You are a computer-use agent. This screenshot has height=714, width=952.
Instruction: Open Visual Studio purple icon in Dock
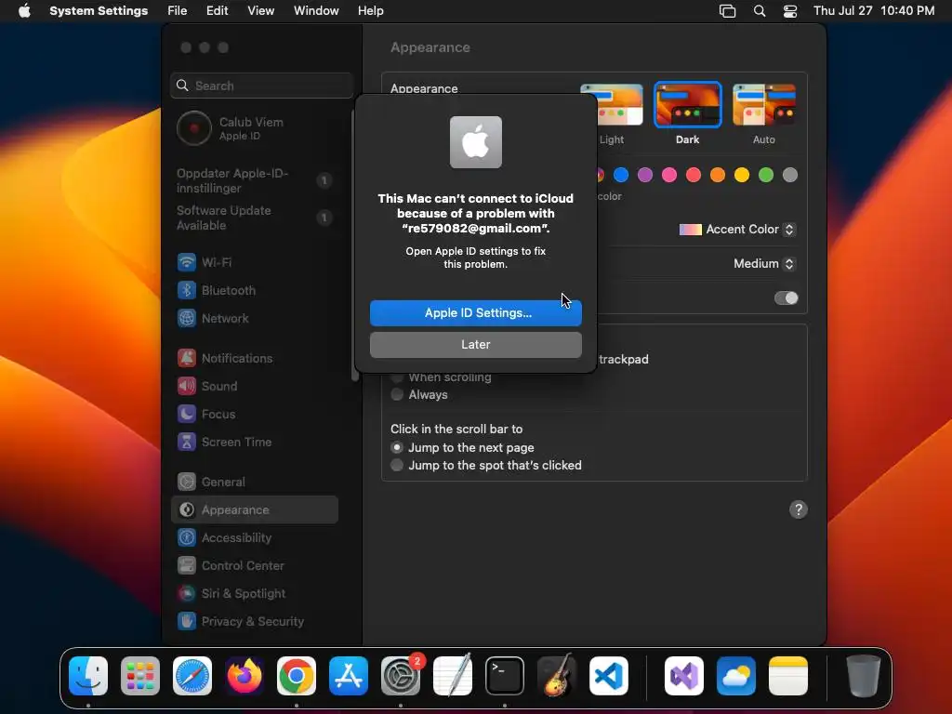tap(684, 676)
